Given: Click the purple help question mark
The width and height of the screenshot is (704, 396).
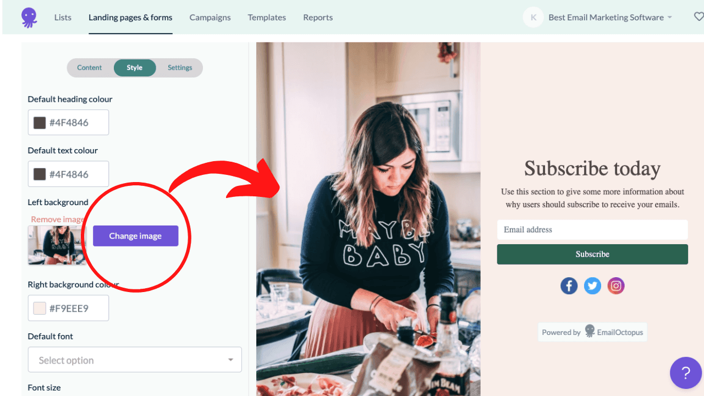Looking at the screenshot, I should pyautogui.click(x=685, y=373).
